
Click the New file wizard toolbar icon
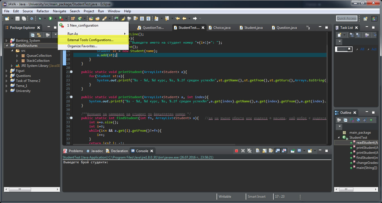tap(7, 18)
